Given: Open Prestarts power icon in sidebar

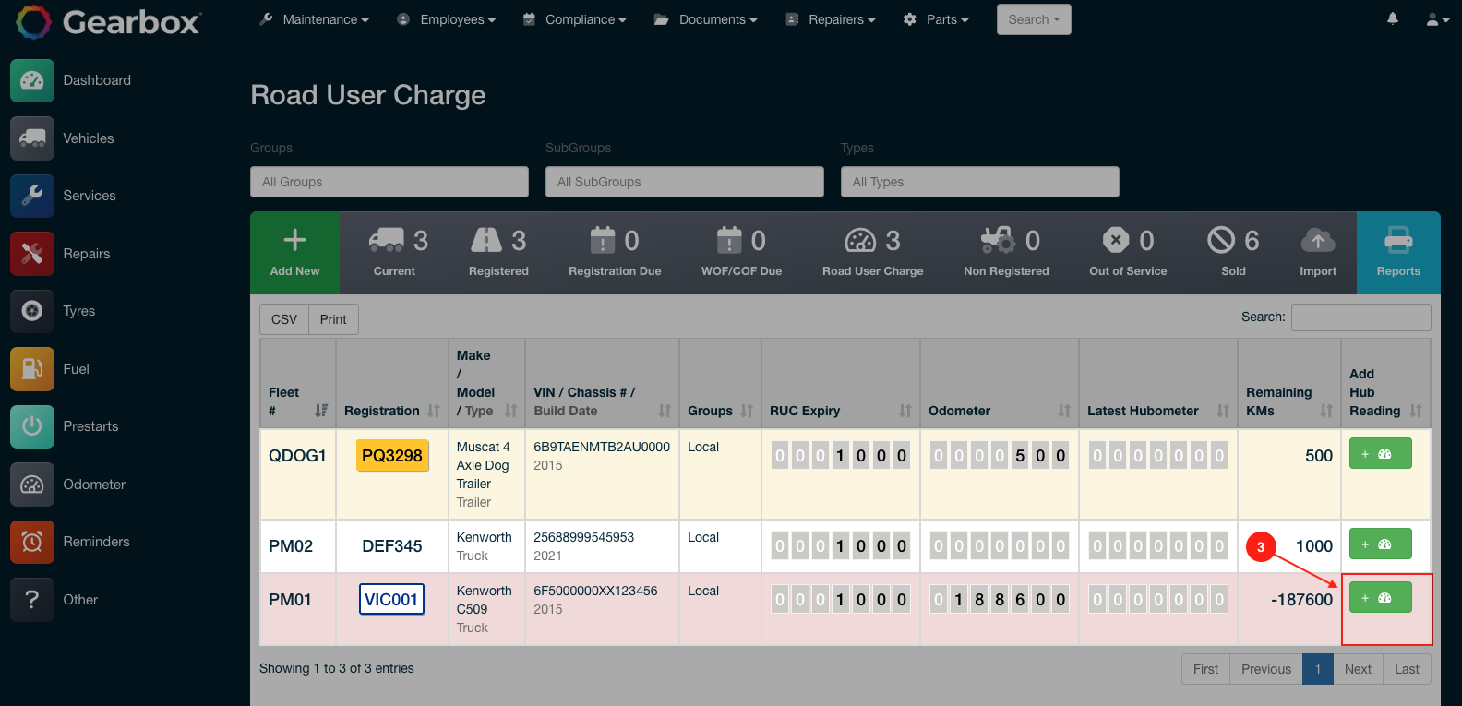Looking at the screenshot, I should [x=32, y=426].
